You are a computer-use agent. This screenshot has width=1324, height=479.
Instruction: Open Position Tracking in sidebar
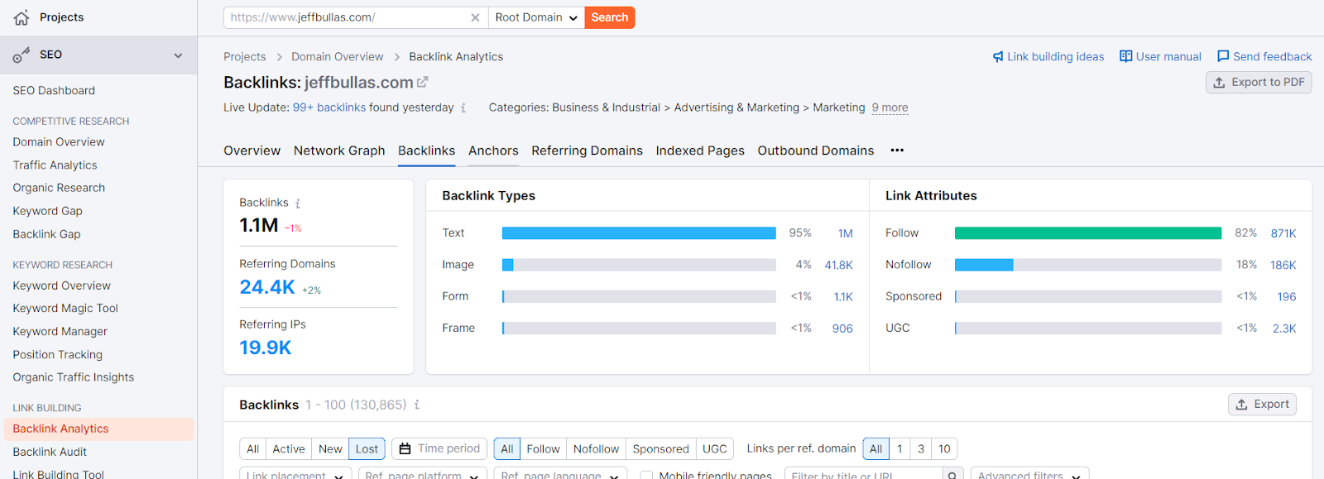(x=57, y=354)
